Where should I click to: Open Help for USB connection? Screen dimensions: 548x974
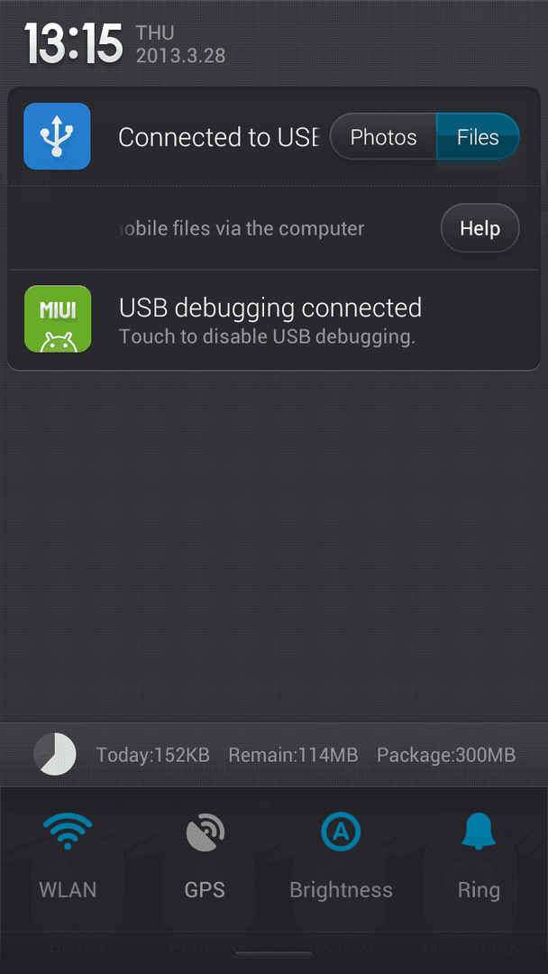pos(479,228)
